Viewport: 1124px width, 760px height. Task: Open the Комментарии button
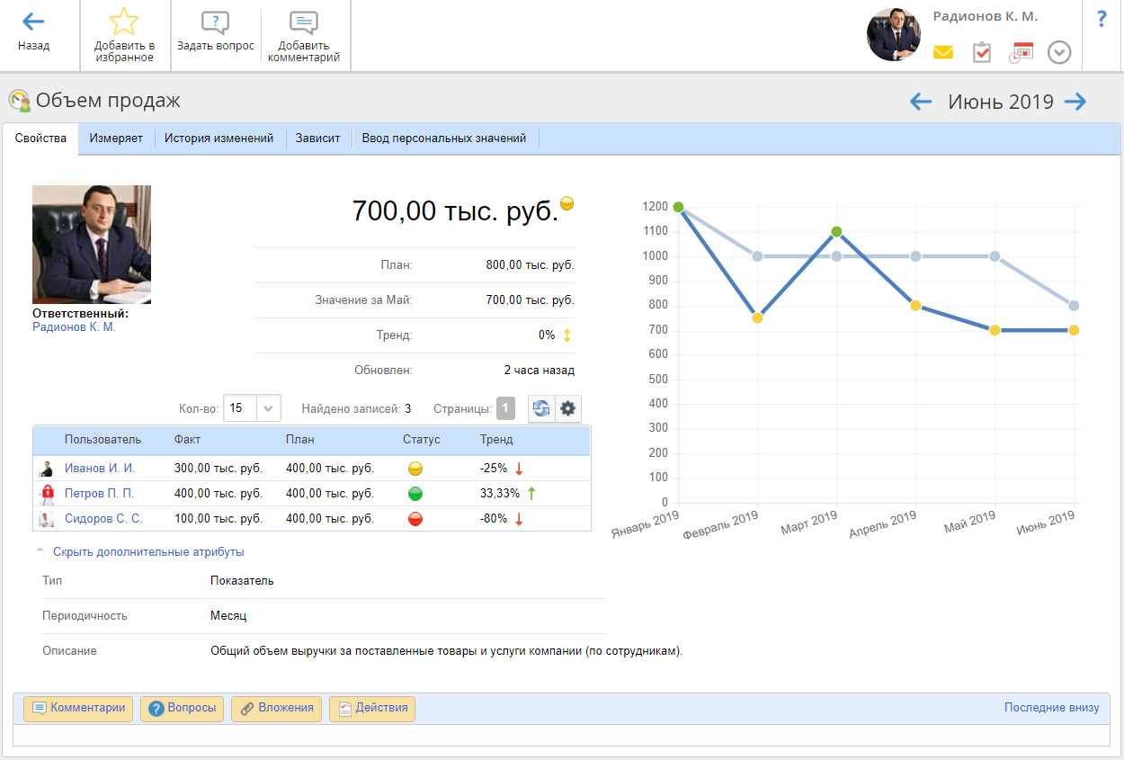(x=78, y=708)
